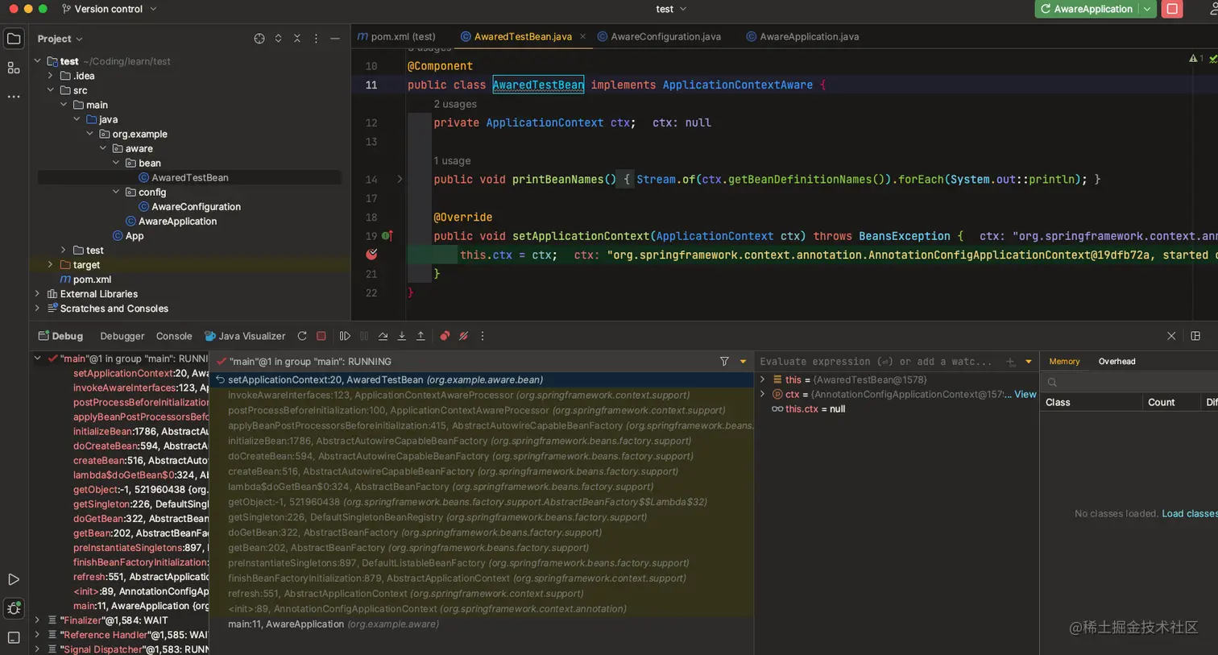This screenshot has width=1218, height=655.
Task: Rerun the debug session
Action: 302,336
